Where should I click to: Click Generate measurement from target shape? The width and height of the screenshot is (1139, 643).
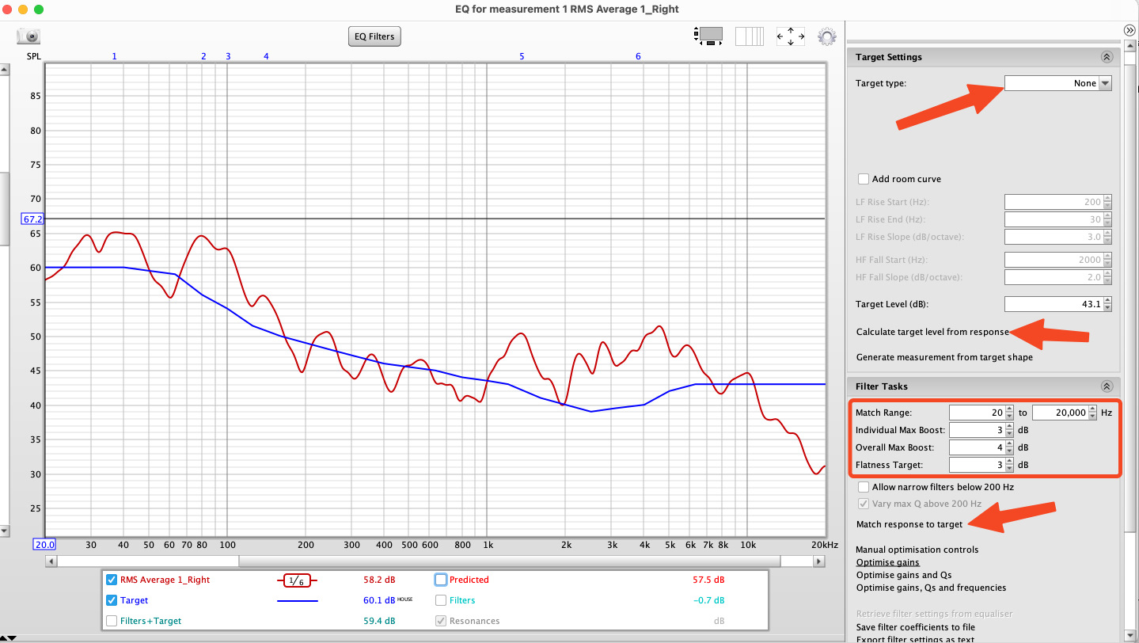point(944,357)
